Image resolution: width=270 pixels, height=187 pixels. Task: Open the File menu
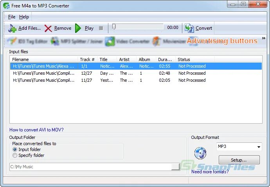(12, 17)
